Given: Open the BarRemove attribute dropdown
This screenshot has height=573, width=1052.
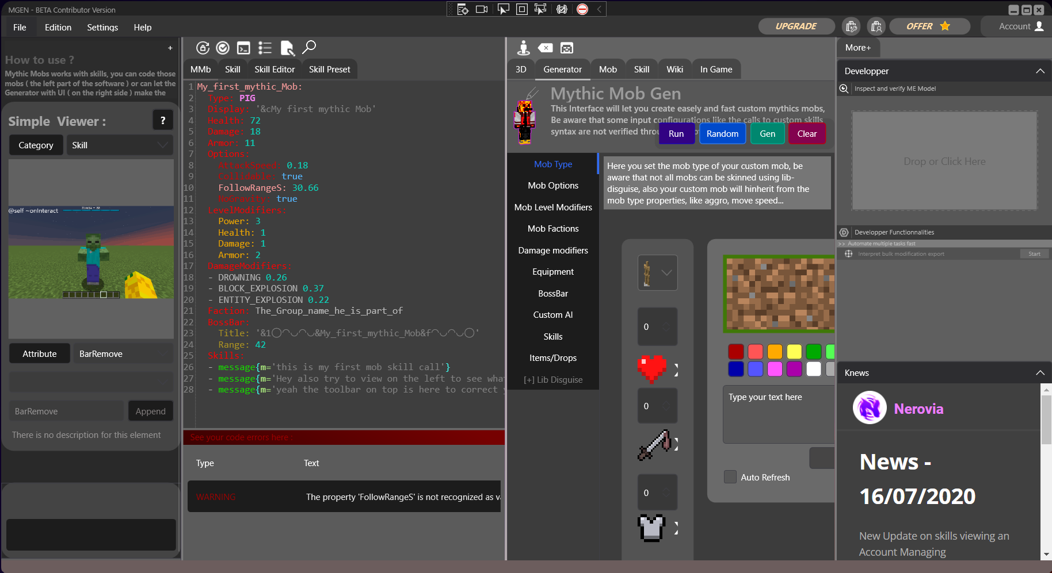Looking at the screenshot, I should [x=123, y=354].
